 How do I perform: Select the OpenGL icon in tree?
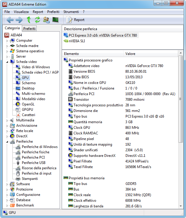[18, 104]
